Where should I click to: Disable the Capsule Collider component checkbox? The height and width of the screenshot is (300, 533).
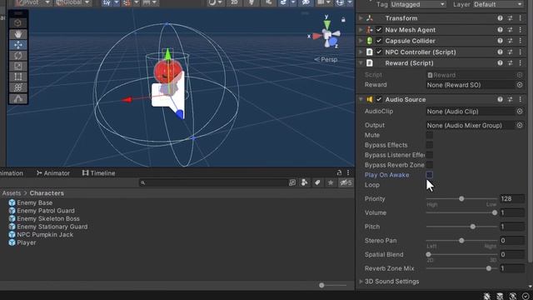tap(379, 41)
